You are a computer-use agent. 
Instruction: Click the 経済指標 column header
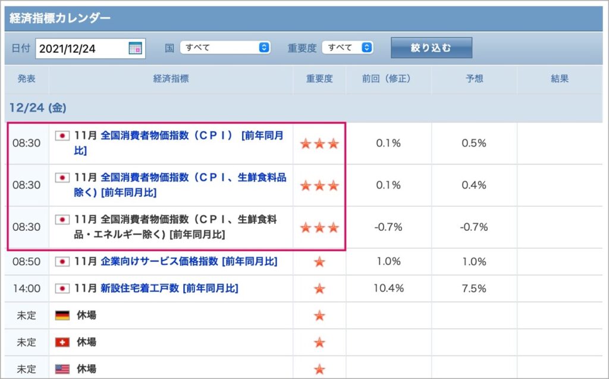point(171,79)
